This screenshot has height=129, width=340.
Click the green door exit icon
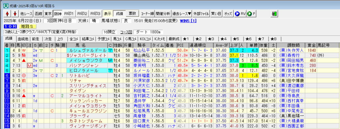click(x=274, y=14)
